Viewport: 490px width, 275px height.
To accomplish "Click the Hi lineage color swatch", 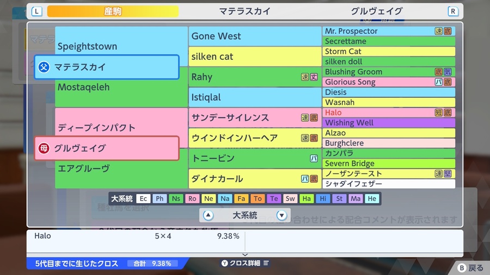I will 323,198.
